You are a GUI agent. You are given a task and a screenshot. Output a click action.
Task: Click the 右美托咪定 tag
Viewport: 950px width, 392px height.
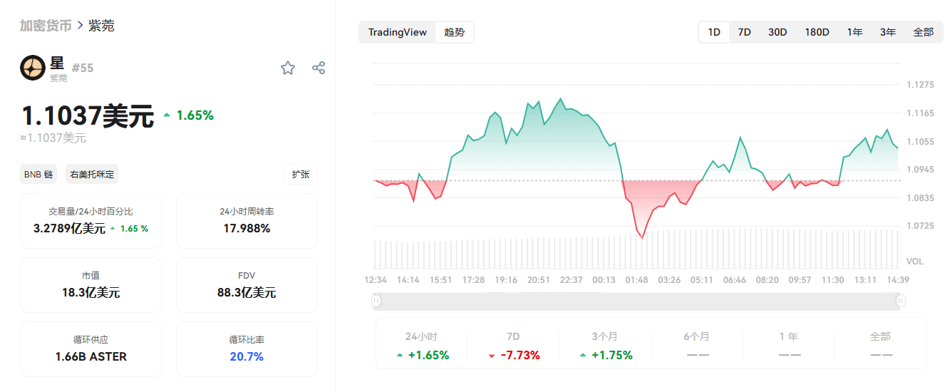92,174
